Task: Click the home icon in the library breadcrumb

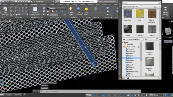Action: pyautogui.click(x=124, y=39)
